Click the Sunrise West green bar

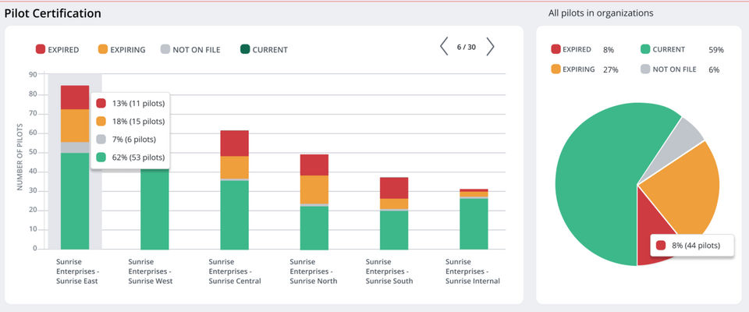click(154, 209)
